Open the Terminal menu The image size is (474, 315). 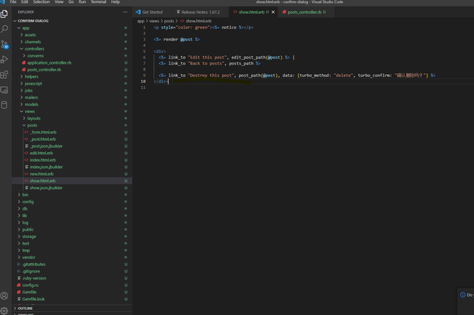tap(98, 2)
